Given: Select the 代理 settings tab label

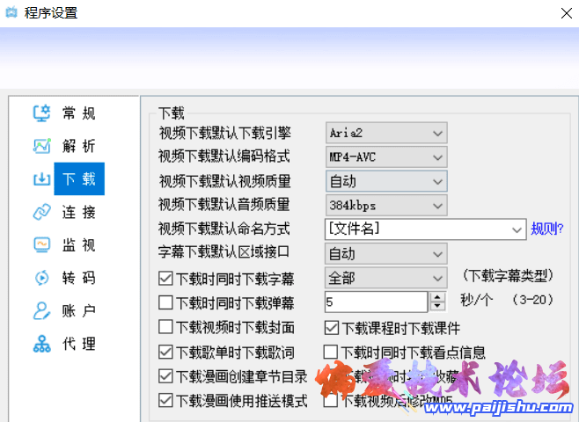Looking at the screenshot, I should (x=78, y=344).
